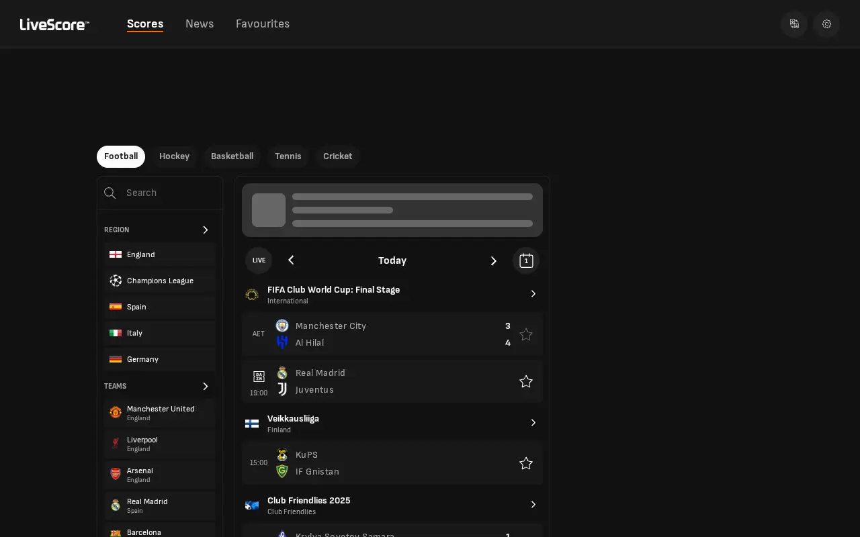Click the Al Hilal crest
860x537 pixels.
click(282, 342)
